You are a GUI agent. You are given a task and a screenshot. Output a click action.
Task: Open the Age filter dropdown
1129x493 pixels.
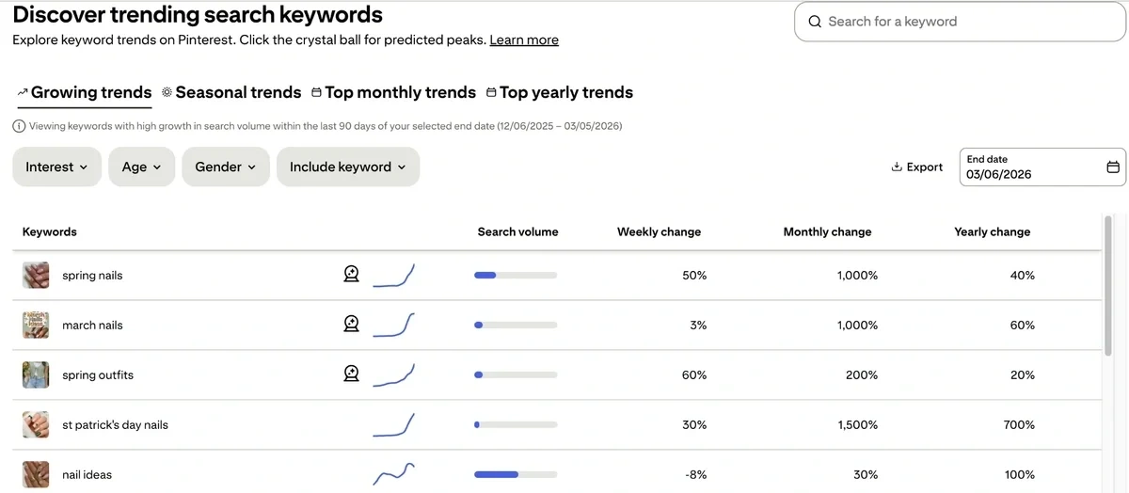pyautogui.click(x=141, y=167)
